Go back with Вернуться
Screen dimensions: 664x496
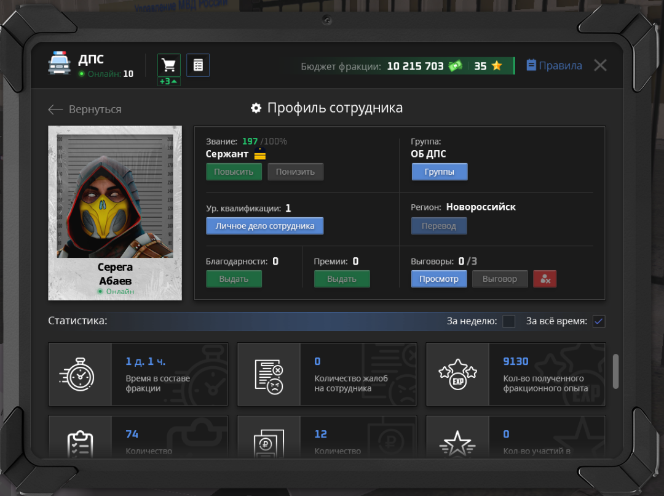85,110
